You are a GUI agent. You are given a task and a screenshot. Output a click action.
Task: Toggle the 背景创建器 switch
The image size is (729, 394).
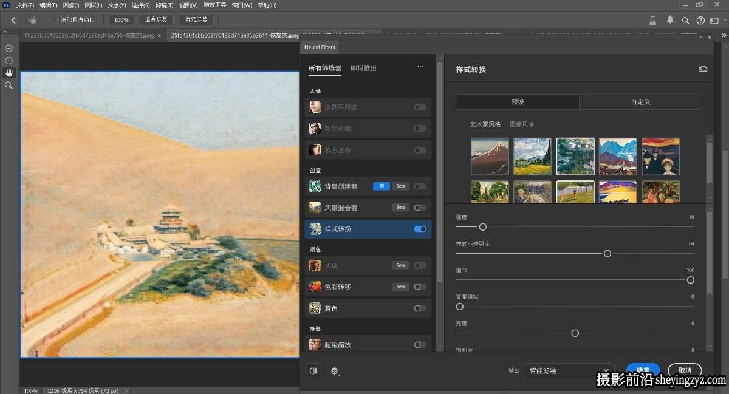[x=420, y=186]
